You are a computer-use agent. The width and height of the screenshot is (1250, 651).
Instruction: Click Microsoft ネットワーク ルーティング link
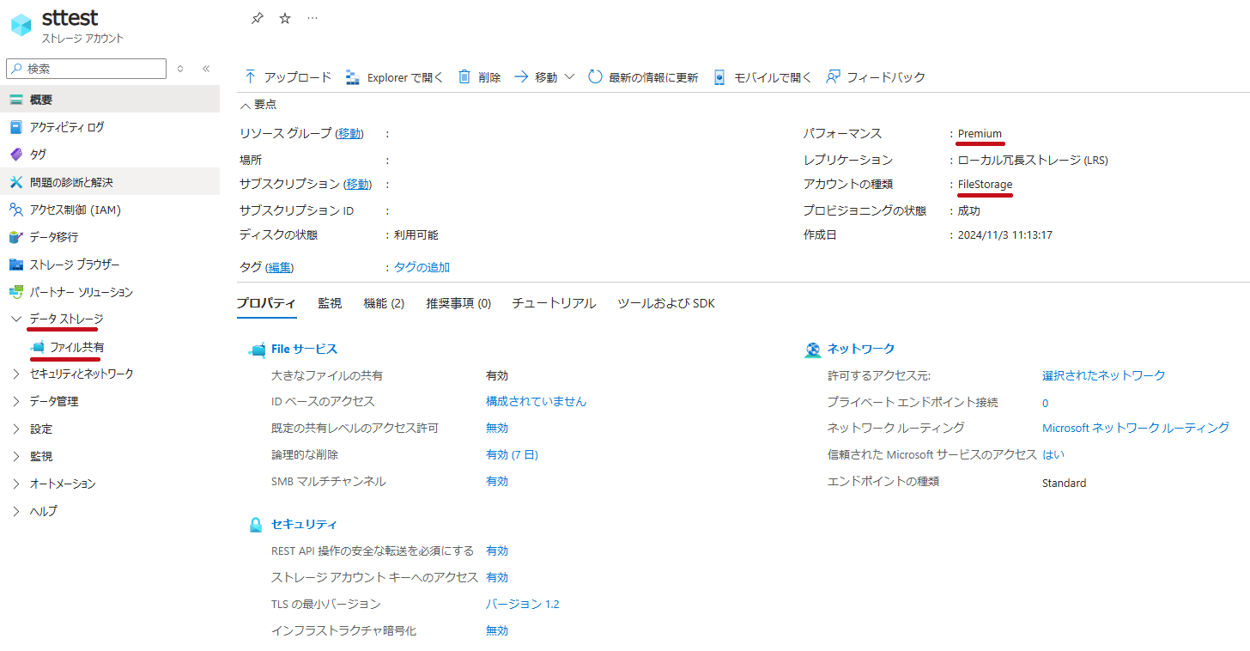pos(1136,428)
